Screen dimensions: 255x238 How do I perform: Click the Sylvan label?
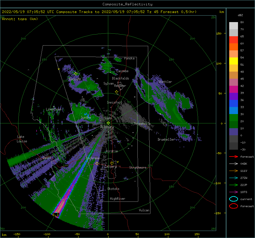[x=109, y=83]
